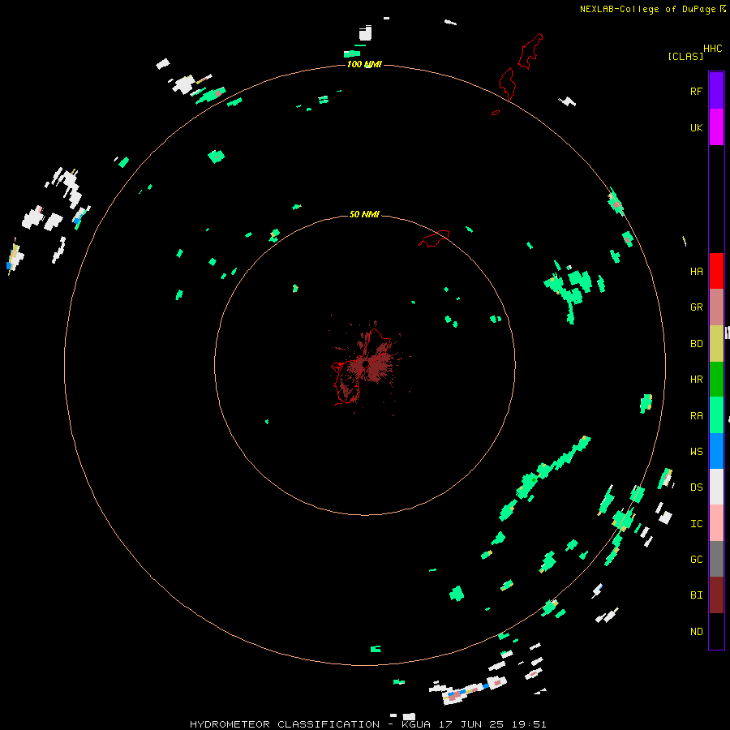Select the dusty pink GR swatch

[x=716, y=307]
